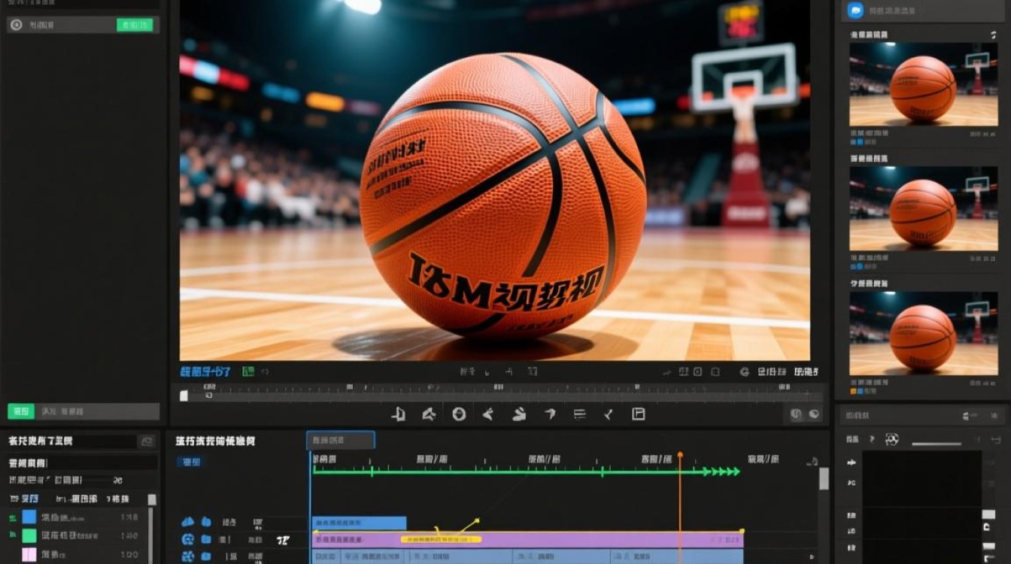
Task: Toggle the eye icon in the top-left panel
Action: (x=17, y=25)
